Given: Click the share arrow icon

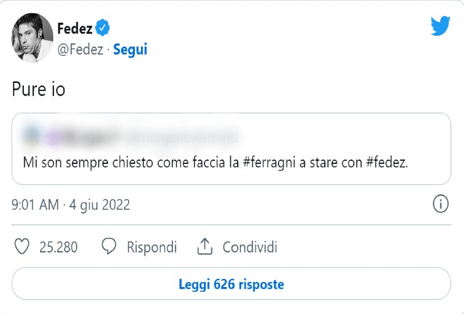Looking at the screenshot, I should [x=205, y=247].
